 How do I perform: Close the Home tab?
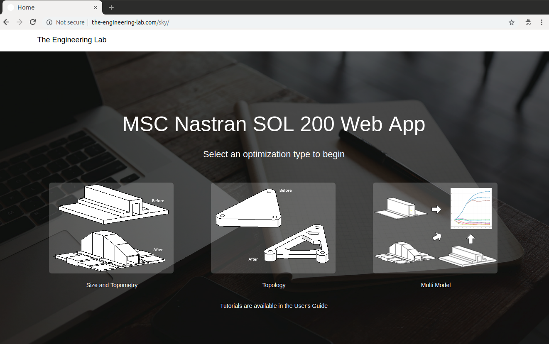tap(96, 7)
